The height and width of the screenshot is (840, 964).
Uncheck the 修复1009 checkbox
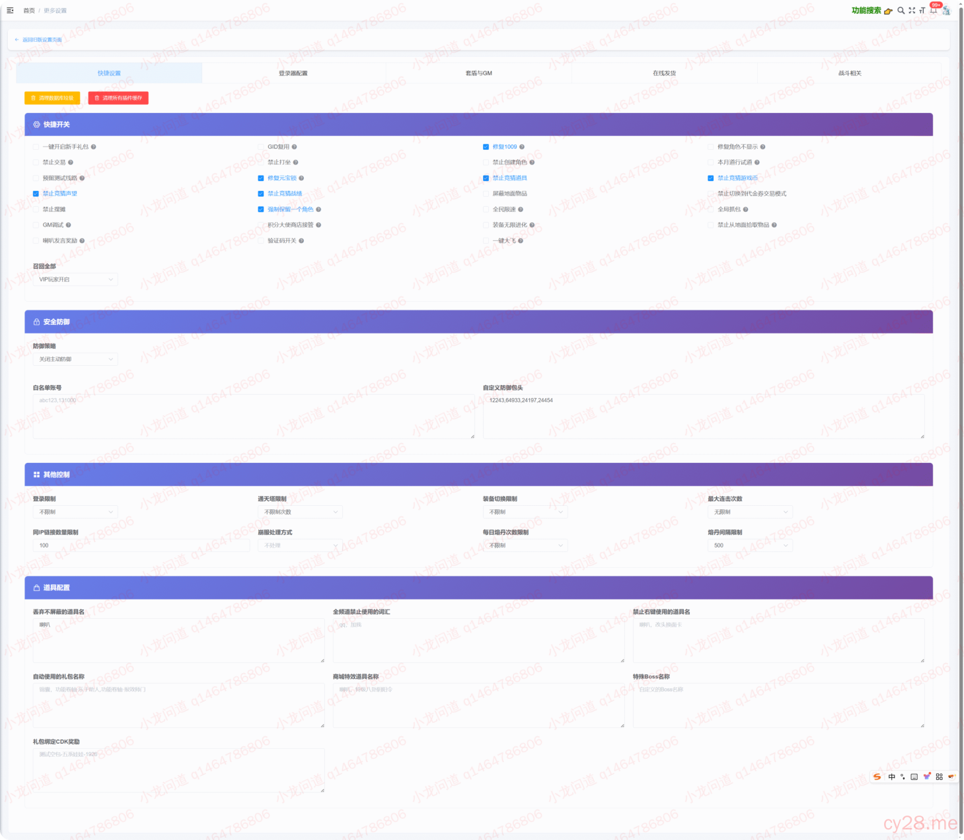coord(486,147)
